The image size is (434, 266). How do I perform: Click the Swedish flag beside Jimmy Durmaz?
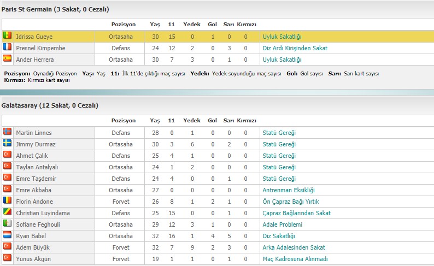point(8,143)
